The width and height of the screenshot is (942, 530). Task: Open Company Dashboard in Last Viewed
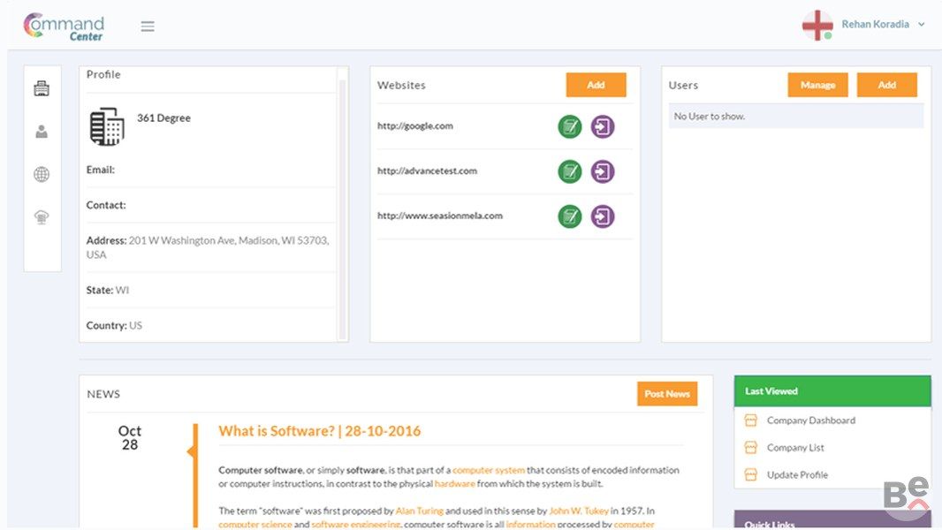[810, 420]
